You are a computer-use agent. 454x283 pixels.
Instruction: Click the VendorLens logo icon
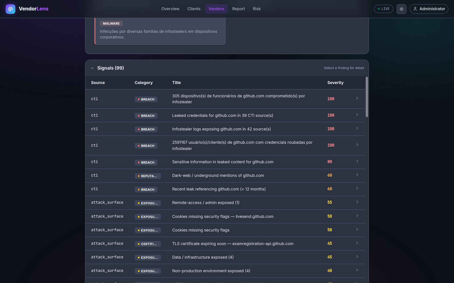tap(10, 9)
